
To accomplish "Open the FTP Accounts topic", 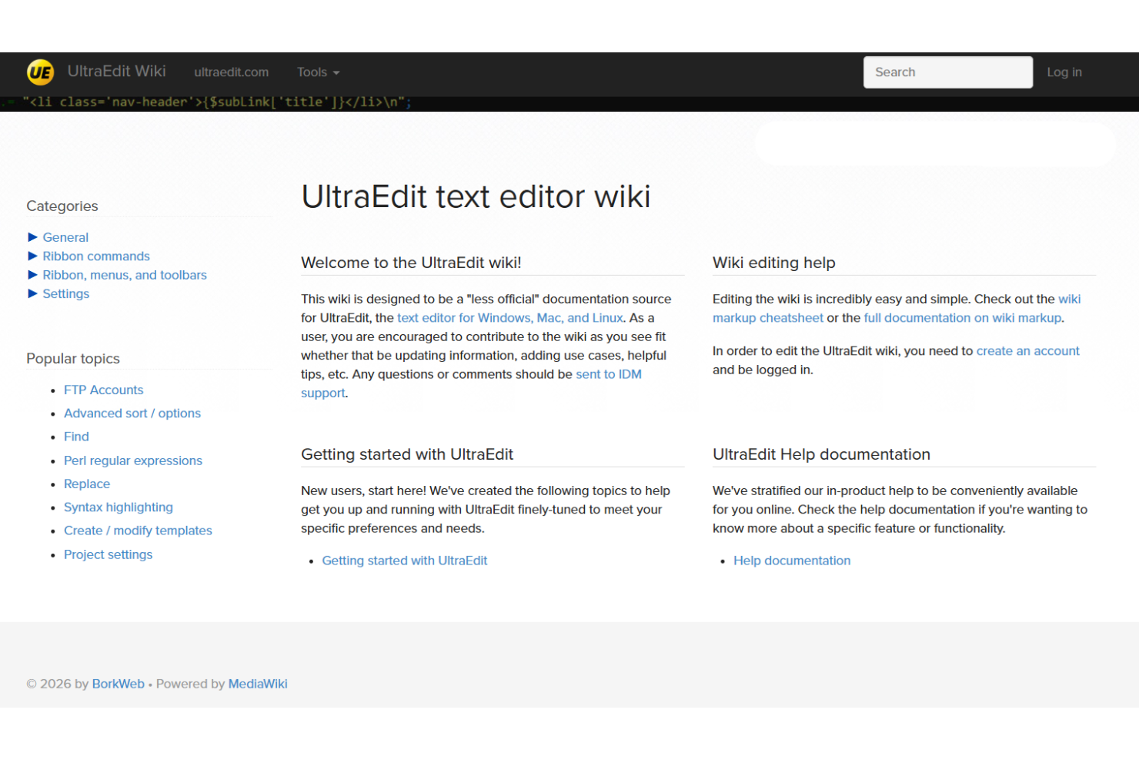I will [x=103, y=390].
